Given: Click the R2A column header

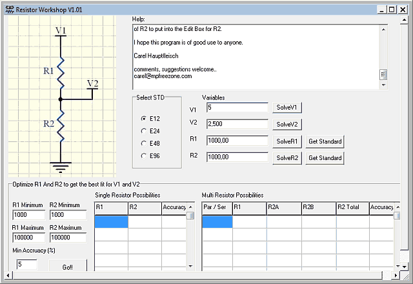Looking at the screenshot, I should click(x=284, y=208).
